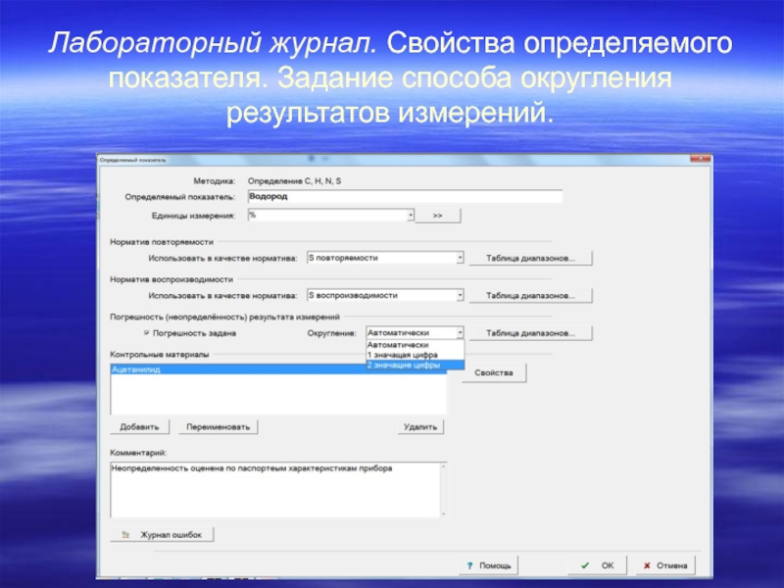Click the Отмена button with red X

(x=663, y=565)
